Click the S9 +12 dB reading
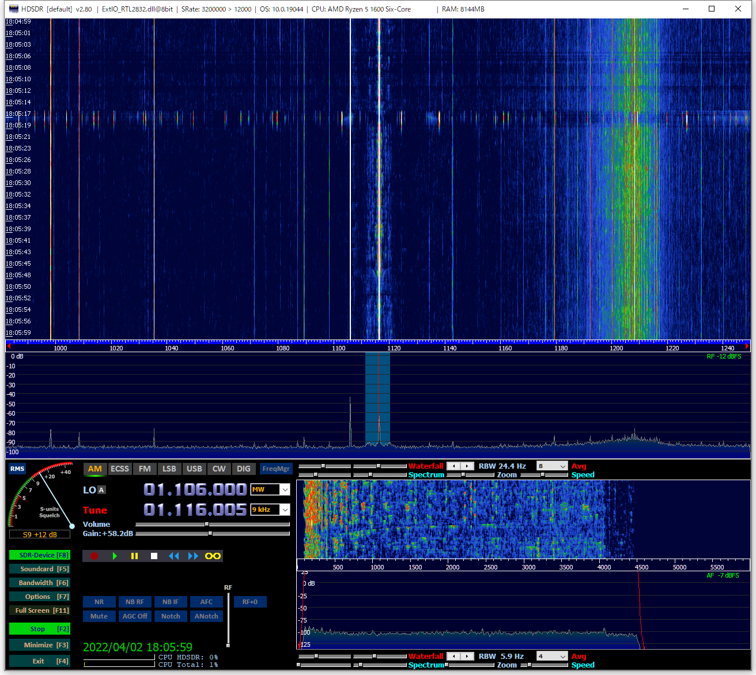 tap(40, 534)
